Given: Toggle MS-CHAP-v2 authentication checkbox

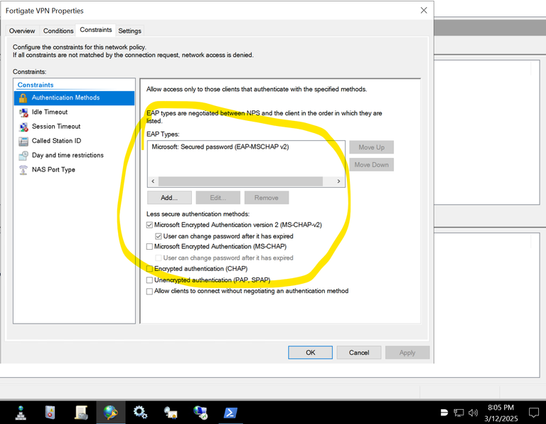Looking at the screenshot, I should tap(149, 225).
